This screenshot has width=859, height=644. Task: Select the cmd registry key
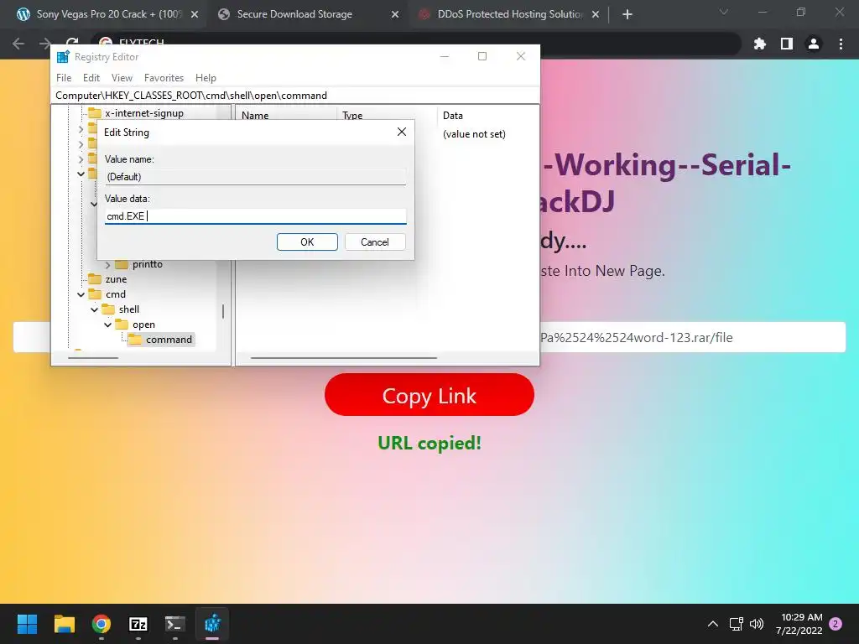(x=116, y=294)
